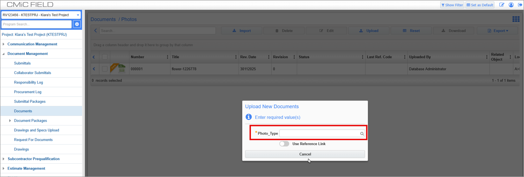Image resolution: width=524 pixels, height=177 pixels.
Task: Click the documents Search field
Action: (157, 31)
